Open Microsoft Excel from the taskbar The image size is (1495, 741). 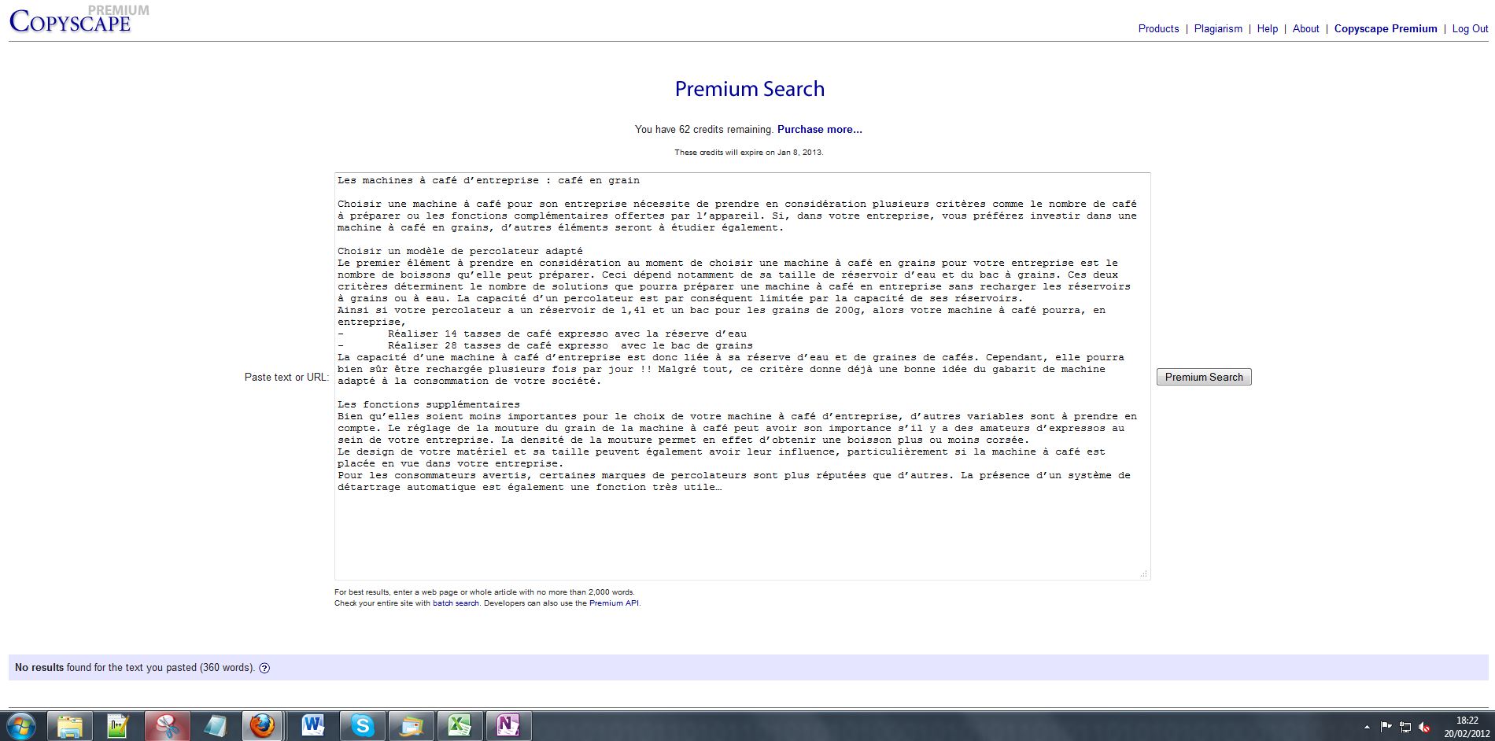tap(460, 725)
